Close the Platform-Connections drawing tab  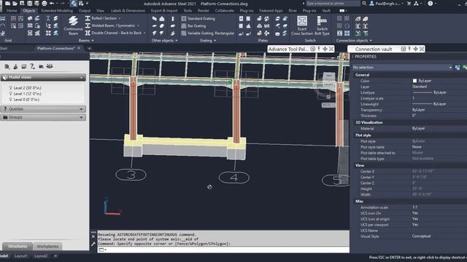[79, 48]
